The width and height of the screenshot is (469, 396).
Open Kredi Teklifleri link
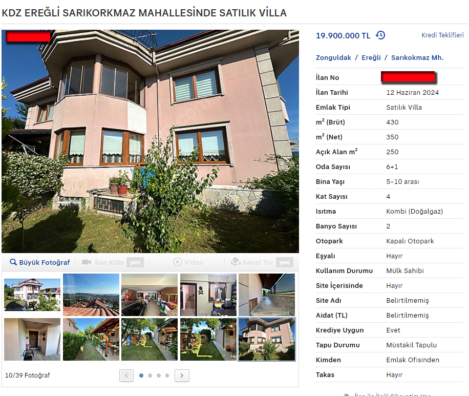click(442, 35)
